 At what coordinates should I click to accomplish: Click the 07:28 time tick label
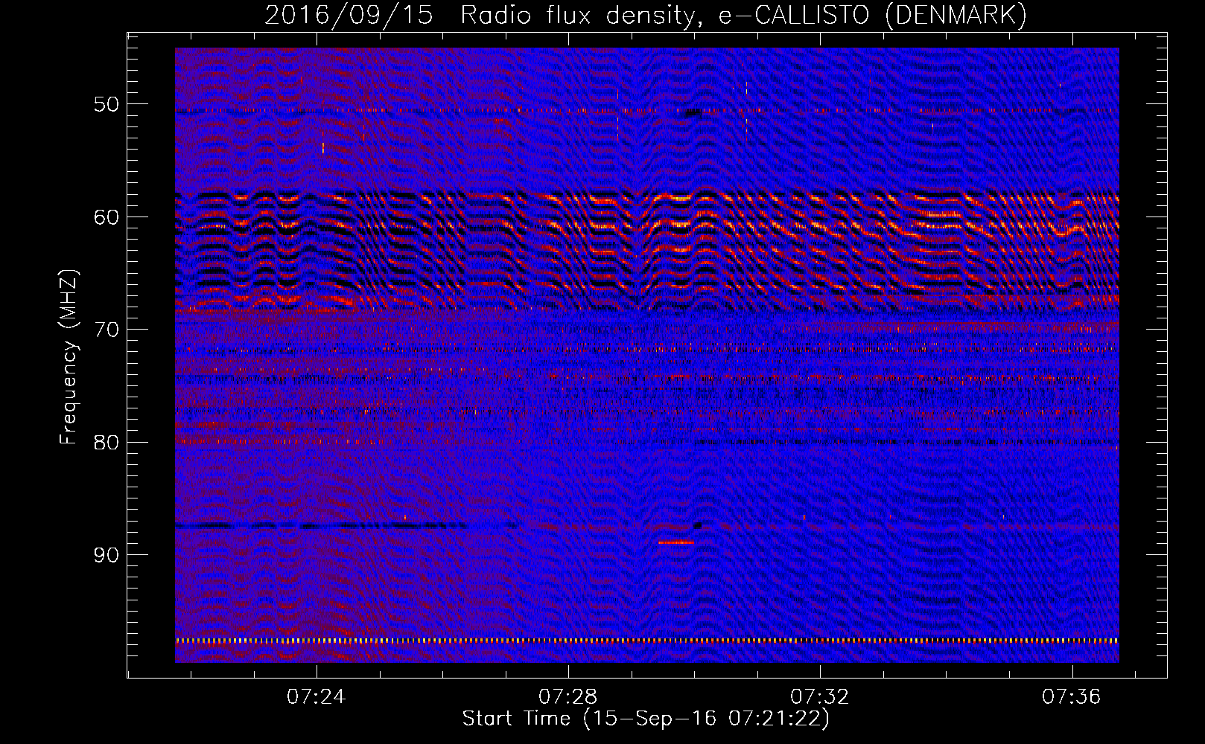pos(568,697)
